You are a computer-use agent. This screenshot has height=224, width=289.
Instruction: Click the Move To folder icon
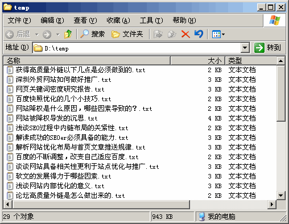(158, 34)
